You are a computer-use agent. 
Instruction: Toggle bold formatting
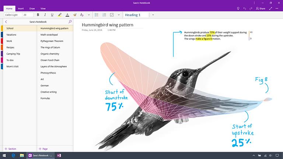click(38, 15)
